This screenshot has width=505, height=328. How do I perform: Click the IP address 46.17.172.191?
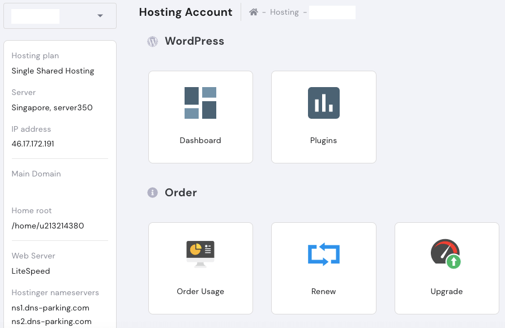33,144
